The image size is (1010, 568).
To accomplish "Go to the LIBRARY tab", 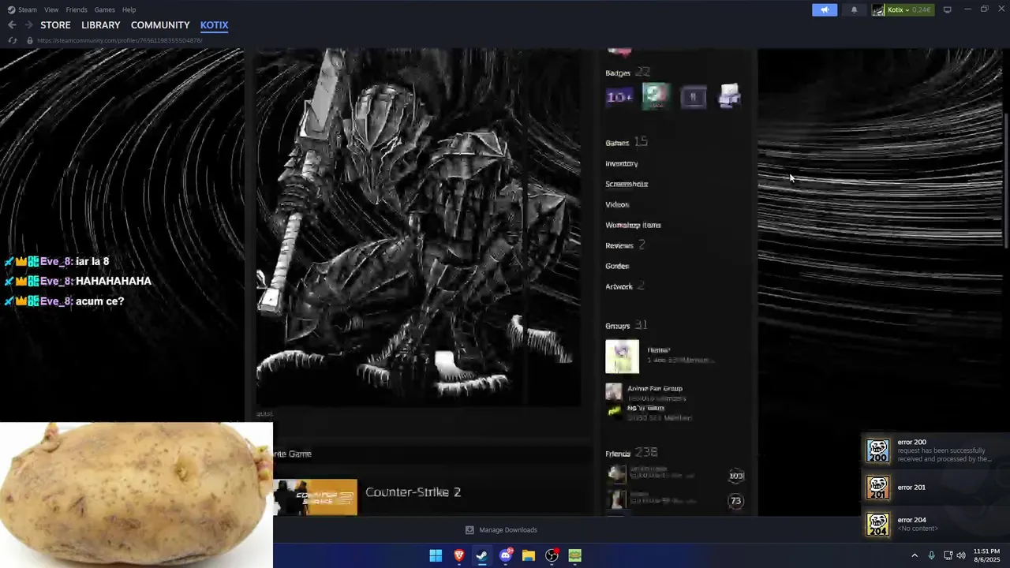I will tap(101, 25).
